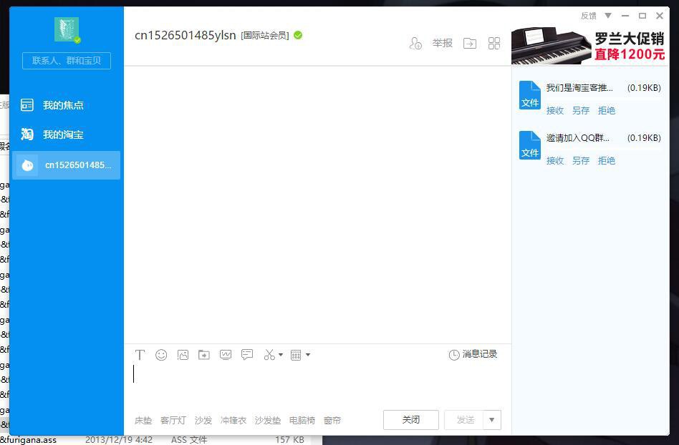
Task: Open the 反馈 feedback link
Action: click(589, 16)
